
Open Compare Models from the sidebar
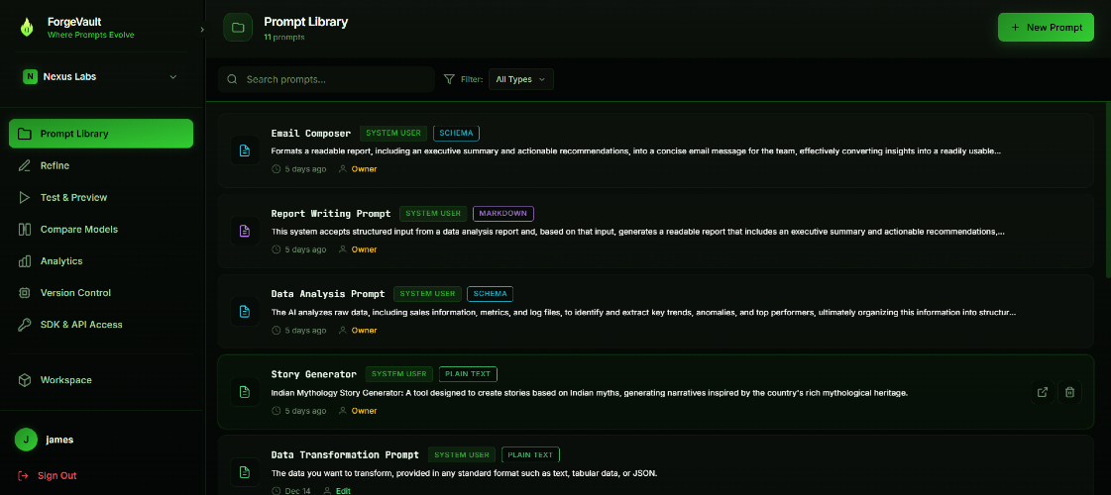(78, 229)
